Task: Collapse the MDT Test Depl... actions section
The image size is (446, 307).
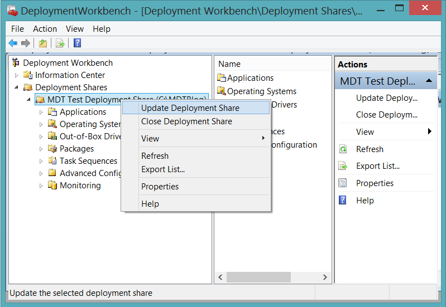Action: (429, 81)
